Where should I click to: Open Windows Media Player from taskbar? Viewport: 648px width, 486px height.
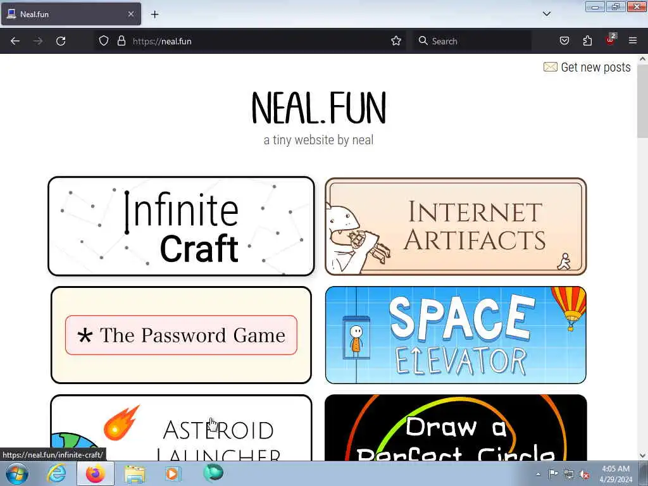172,473
